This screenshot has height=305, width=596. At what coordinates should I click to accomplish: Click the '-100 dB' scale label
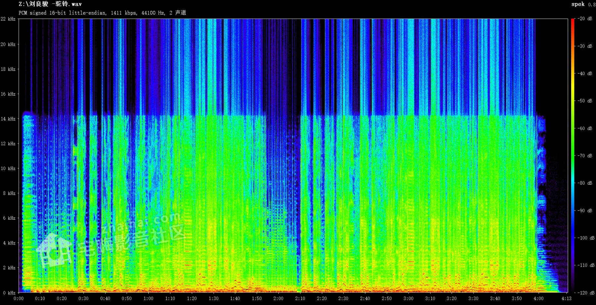point(586,238)
